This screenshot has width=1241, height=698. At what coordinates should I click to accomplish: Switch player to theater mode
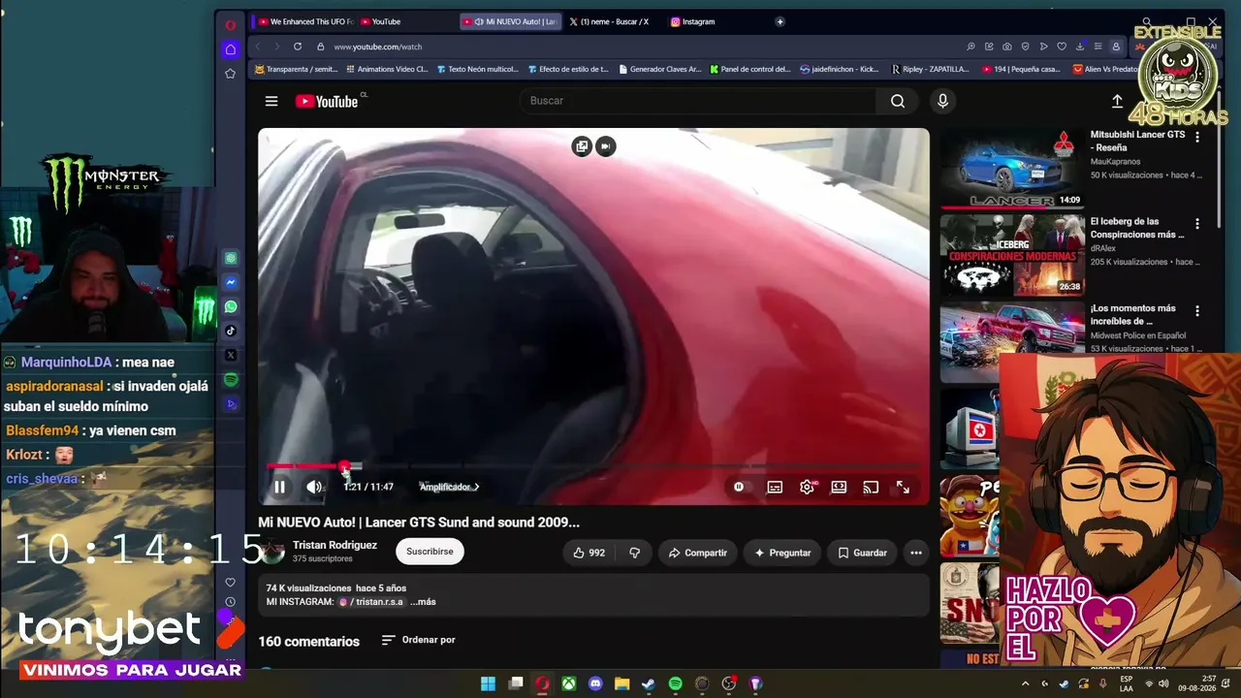coord(839,487)
